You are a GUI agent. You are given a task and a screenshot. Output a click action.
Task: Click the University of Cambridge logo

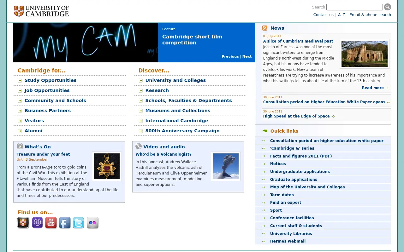coord(41,11)
